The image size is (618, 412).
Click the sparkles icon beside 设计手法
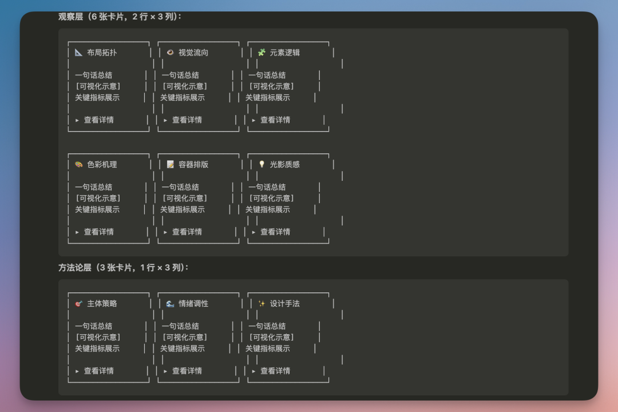point(262,304)
